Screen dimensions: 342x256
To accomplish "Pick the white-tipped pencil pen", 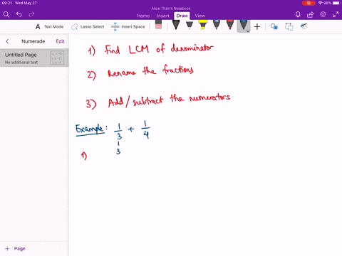I will (190, 25).
